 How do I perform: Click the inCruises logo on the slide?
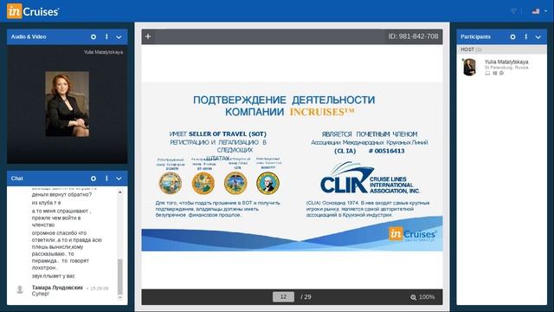(x=413, y=234)
